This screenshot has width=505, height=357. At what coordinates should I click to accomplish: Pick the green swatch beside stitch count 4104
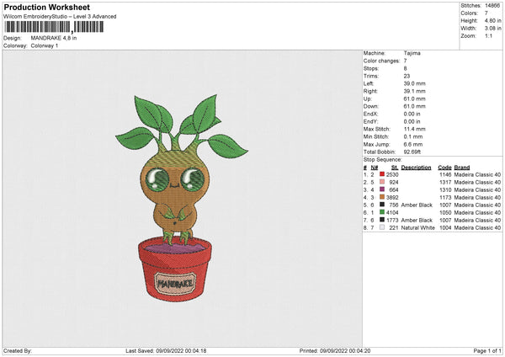pyautogui.click(x=382, y=212)
